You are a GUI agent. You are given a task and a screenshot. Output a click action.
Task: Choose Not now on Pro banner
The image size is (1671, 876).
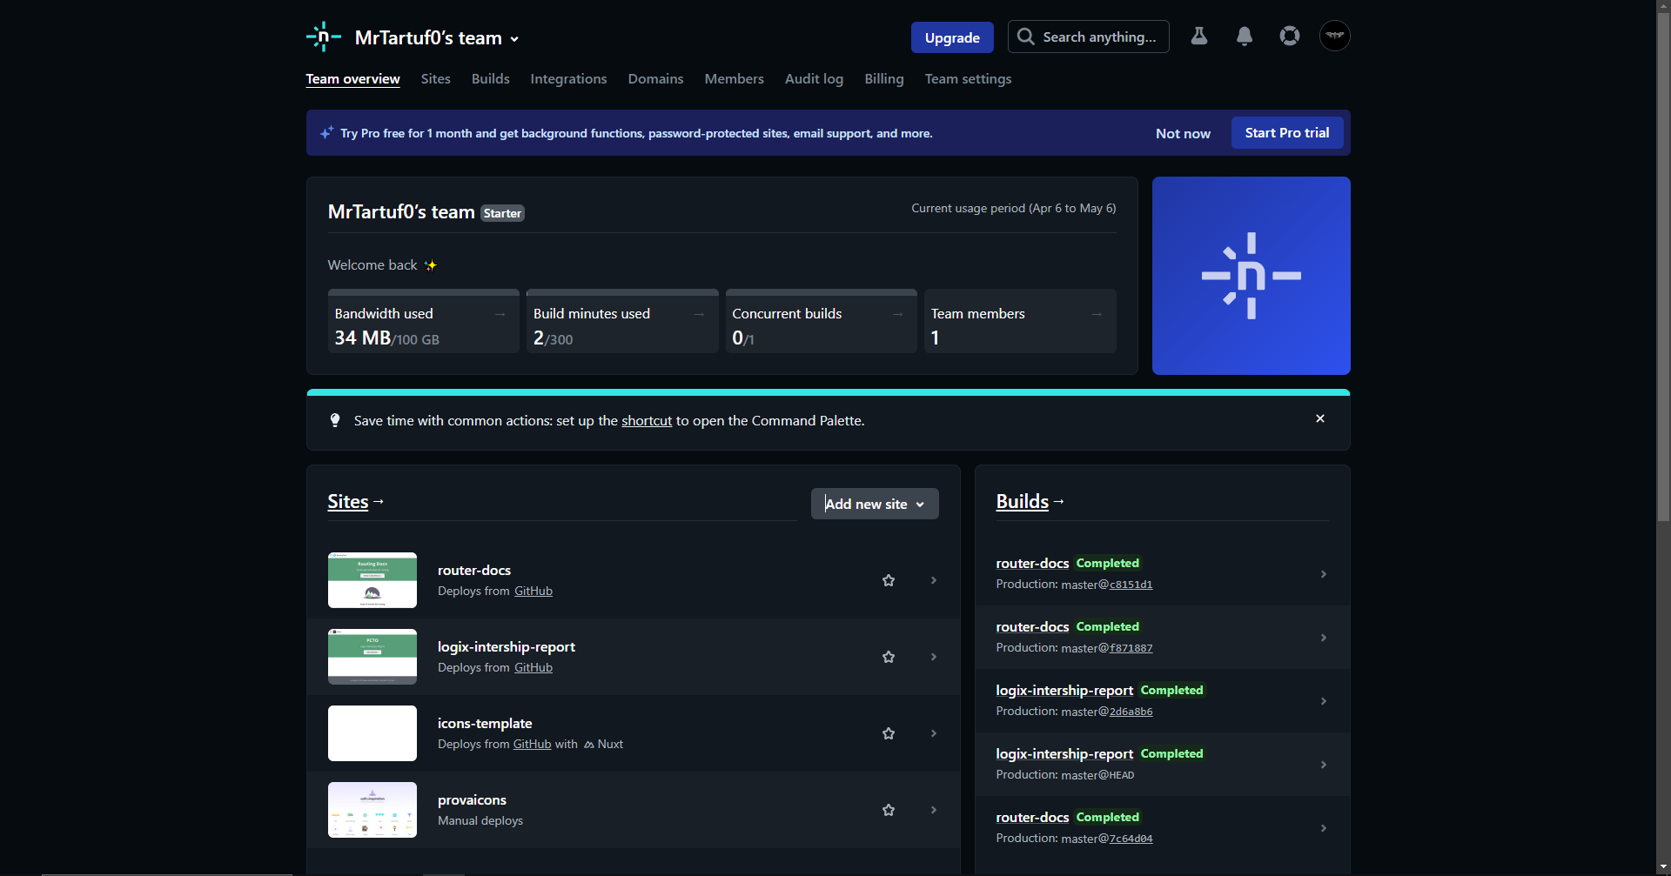point(1183,134)
